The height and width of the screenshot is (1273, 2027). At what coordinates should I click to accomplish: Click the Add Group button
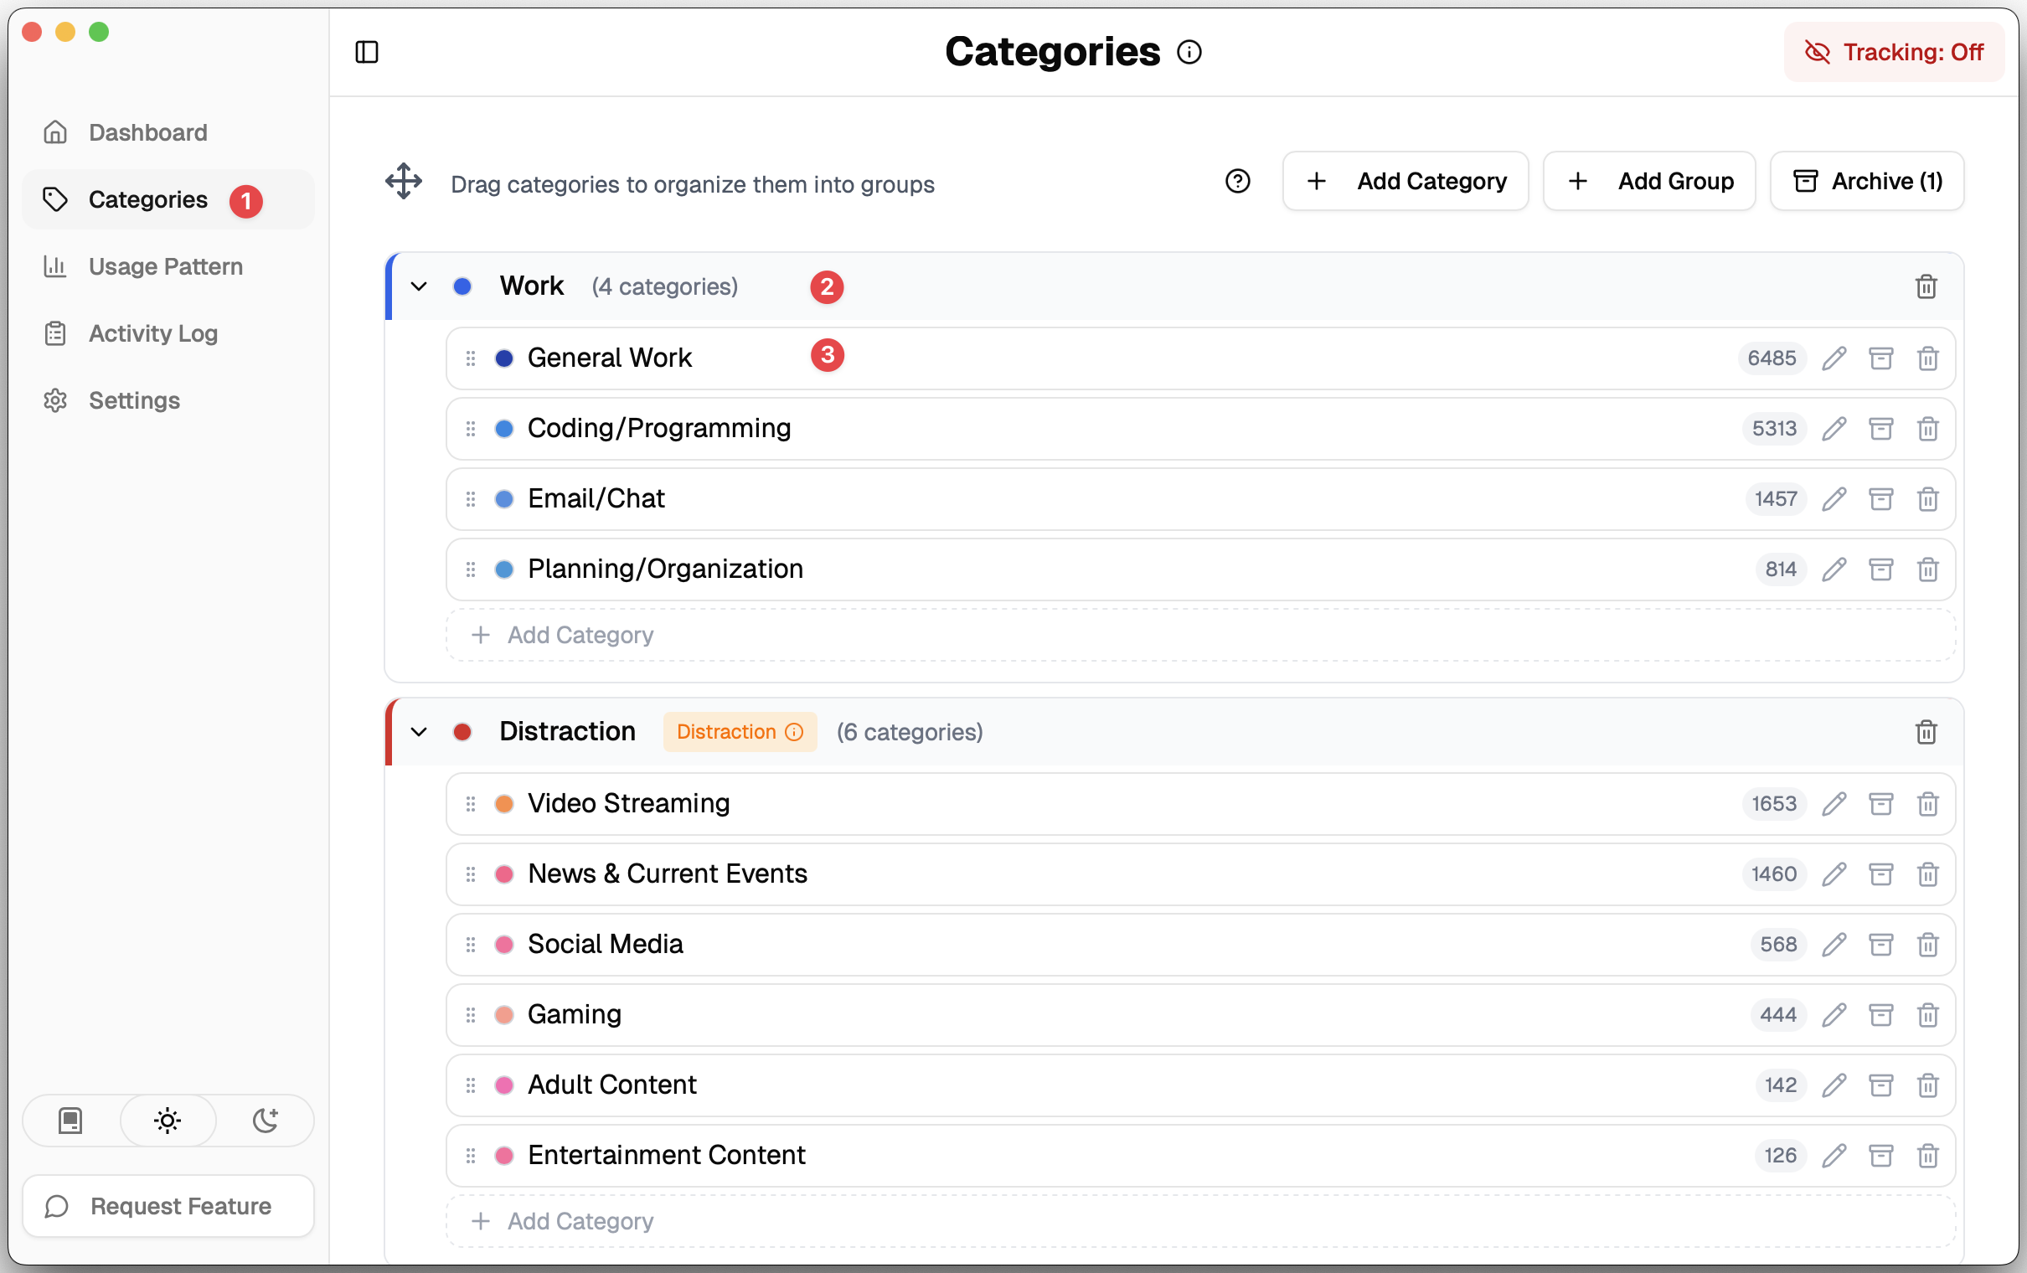[1649, 180]
